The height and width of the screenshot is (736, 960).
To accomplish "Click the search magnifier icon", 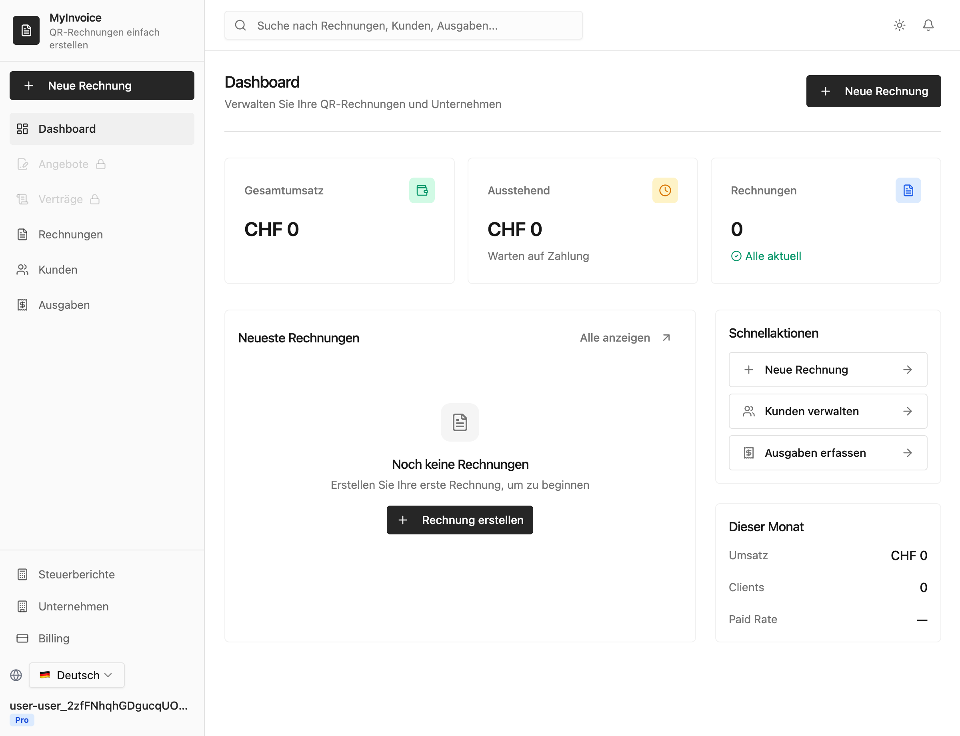I will [x=240, y=25].
